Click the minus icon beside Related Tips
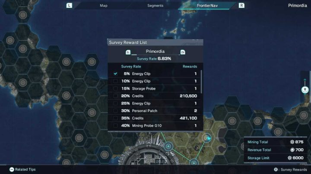311x174 pixels. pyautogui.click(x=12, y=169)
